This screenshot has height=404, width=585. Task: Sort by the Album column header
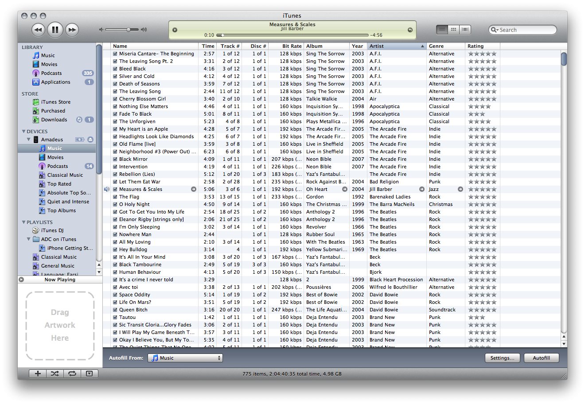pyautogui.click(x=327, y=46)
